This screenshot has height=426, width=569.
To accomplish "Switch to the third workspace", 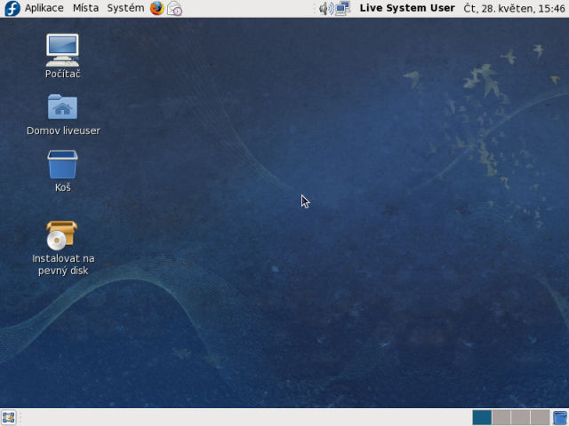I will 520,417.
